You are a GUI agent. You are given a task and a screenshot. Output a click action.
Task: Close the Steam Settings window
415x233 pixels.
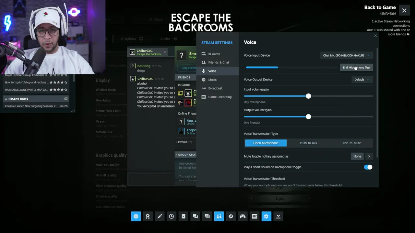coord(375,36)
